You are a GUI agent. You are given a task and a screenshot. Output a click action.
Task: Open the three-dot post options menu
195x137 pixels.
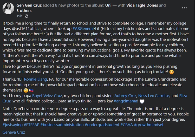184,8
